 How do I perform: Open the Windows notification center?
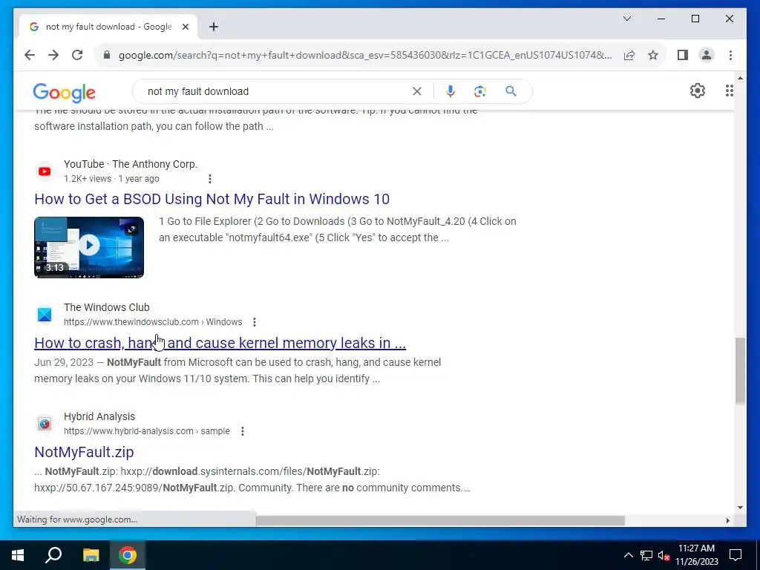(736, 555)
